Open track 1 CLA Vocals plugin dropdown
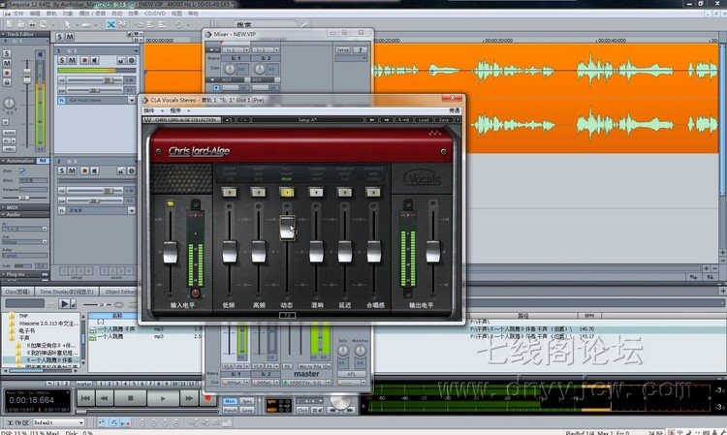727x435 pixels. coord(132,100)
